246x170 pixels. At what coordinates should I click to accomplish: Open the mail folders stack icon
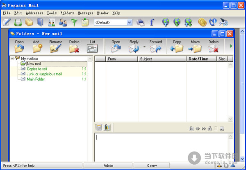[29, 22]
